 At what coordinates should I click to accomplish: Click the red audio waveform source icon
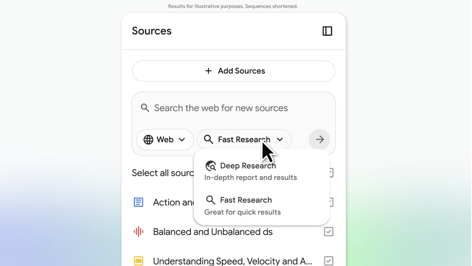[138, 232]
